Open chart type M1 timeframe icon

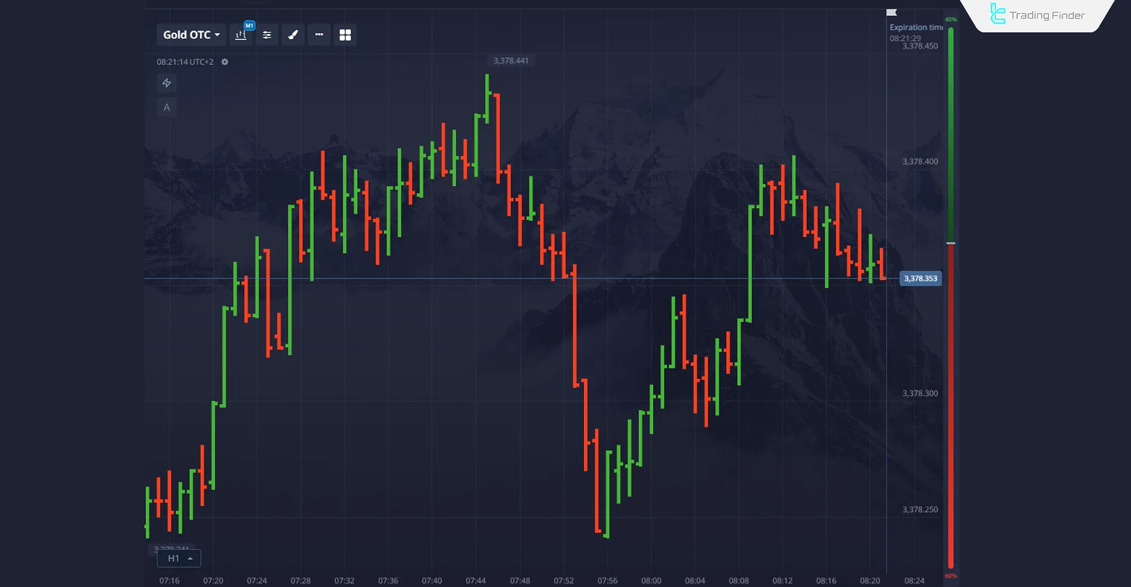click(x=242, y=35)
